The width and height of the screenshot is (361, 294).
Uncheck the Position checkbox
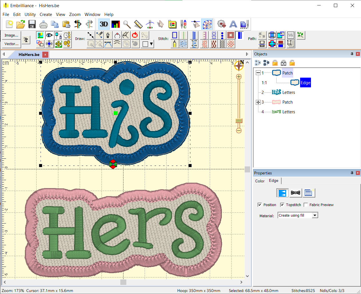[260, 205]
